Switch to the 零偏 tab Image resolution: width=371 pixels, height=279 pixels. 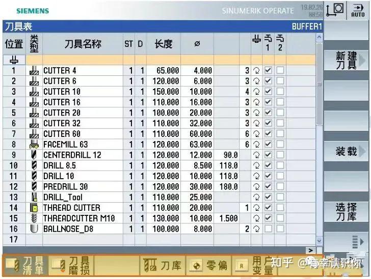209,266
